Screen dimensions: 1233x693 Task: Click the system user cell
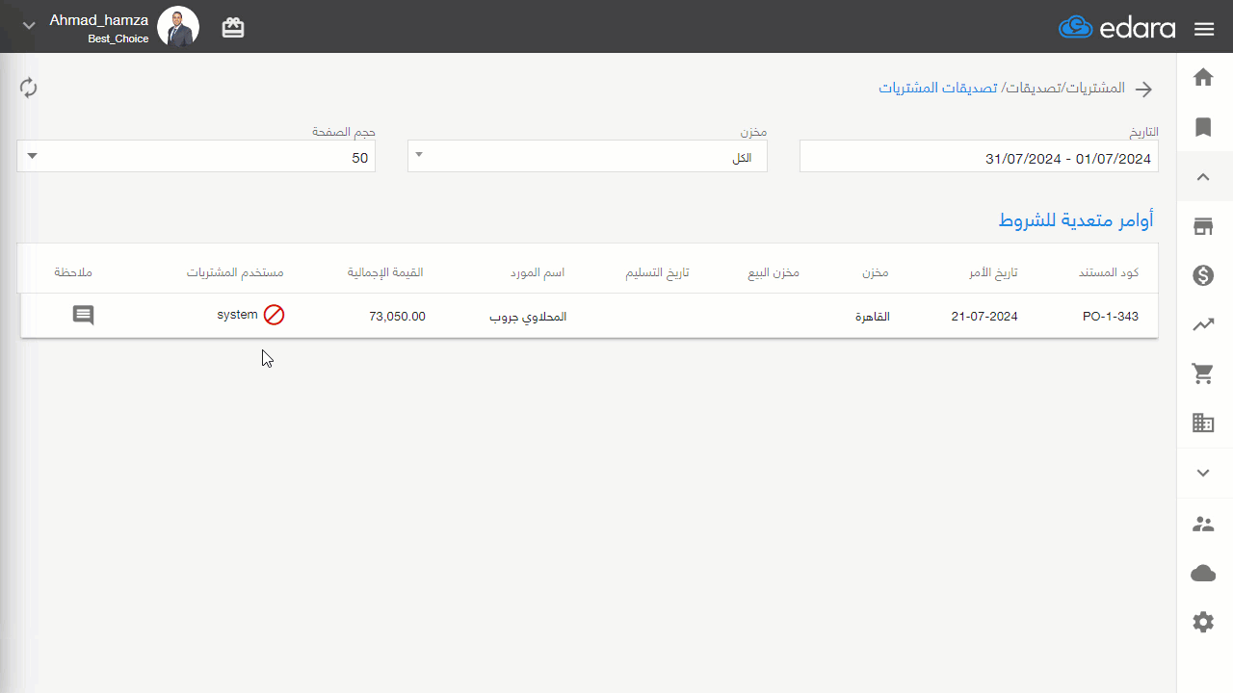coord(237,315)
